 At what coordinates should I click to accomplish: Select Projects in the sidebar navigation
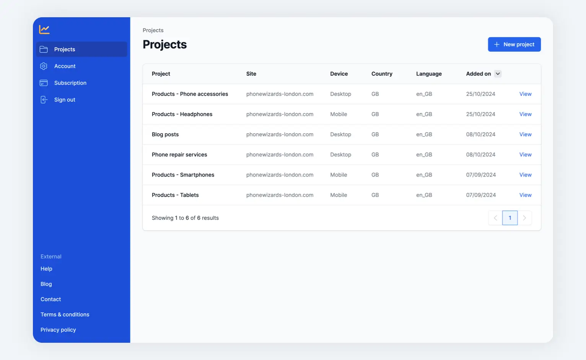(x=64, y=49)
